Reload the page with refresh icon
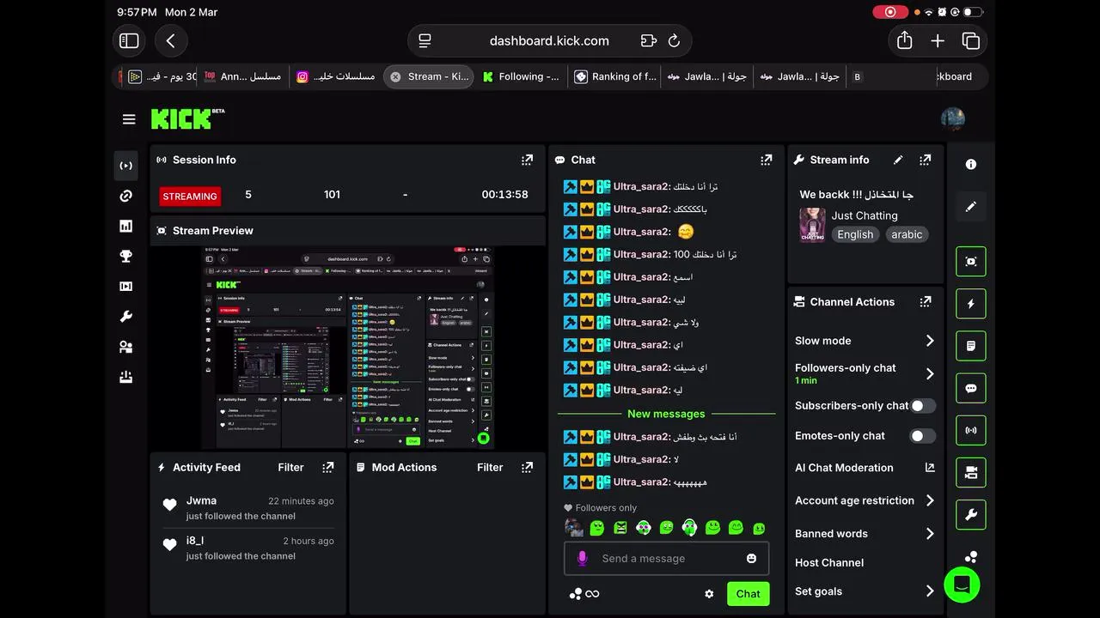The height and width of the screenshot is (618, 1100). (x=674, y=40)
